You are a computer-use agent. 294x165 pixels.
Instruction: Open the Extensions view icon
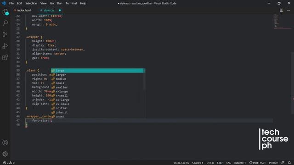(5, 57)
